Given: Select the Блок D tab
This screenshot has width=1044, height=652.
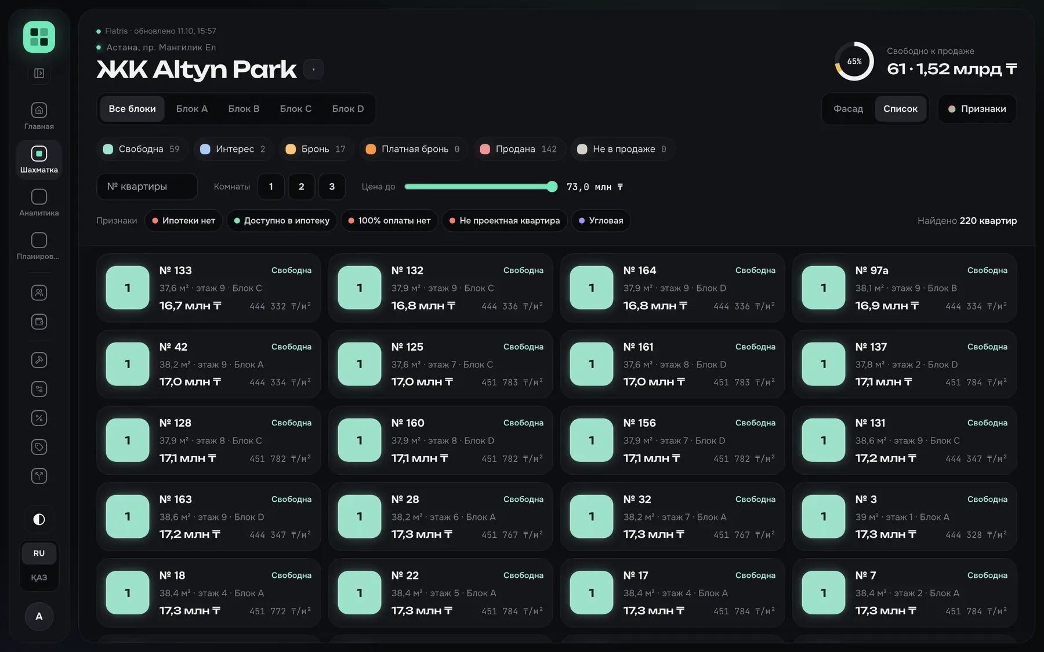Looking at the screenshot, I should (348, 109).
